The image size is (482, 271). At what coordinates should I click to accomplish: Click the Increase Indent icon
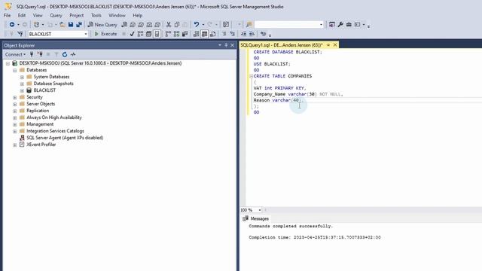pyautogui.click(x=252, y=34)
